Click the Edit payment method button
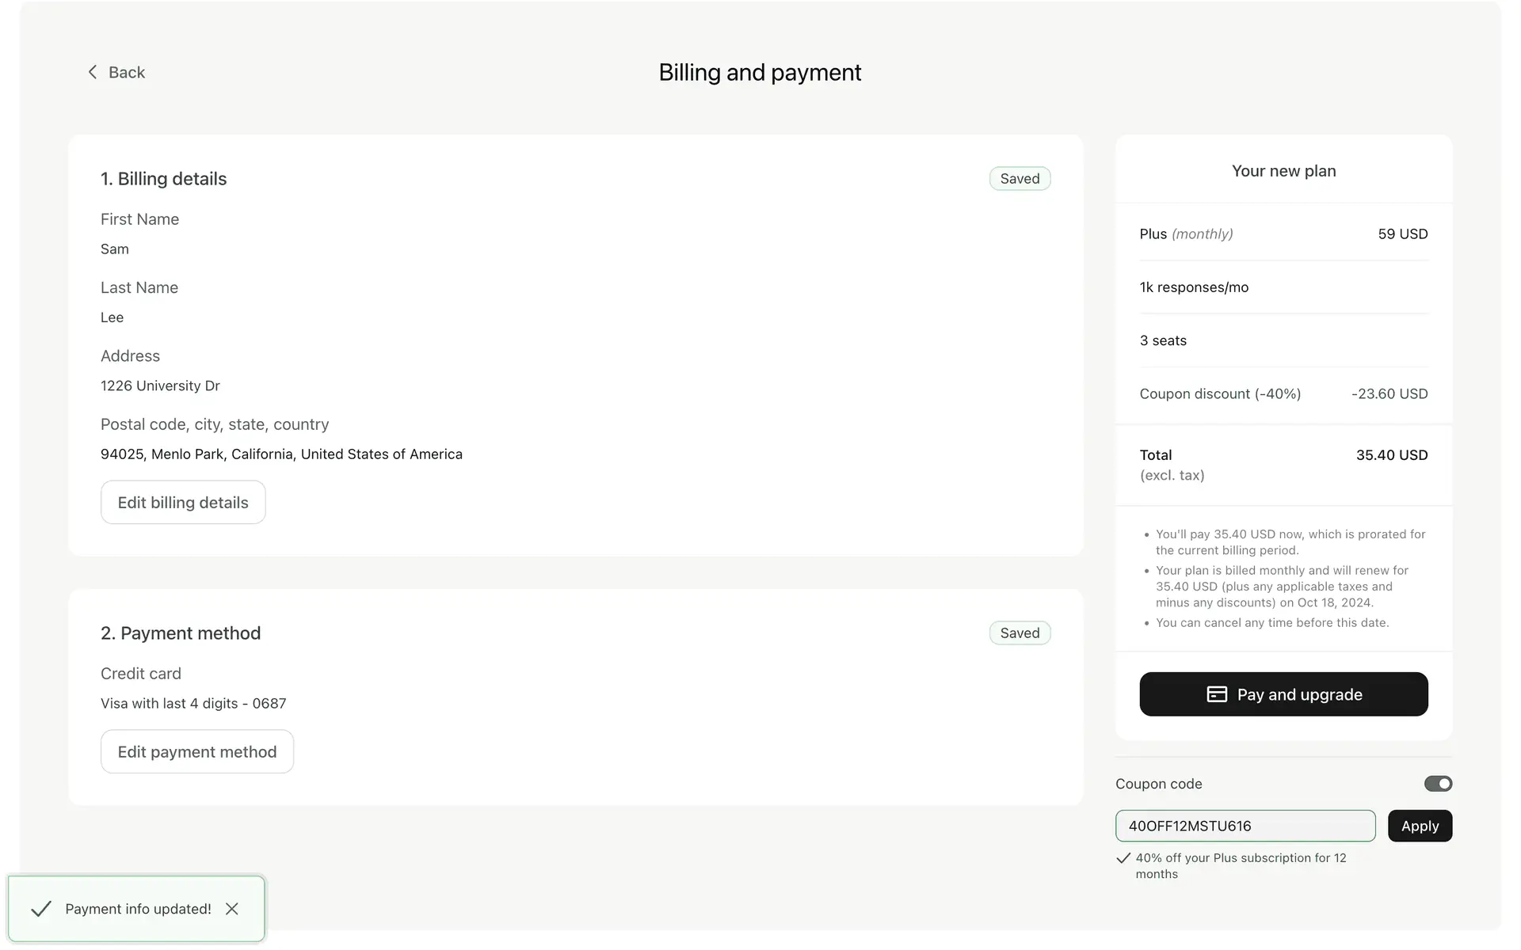 pyautogui.click(x=197, y=751)
